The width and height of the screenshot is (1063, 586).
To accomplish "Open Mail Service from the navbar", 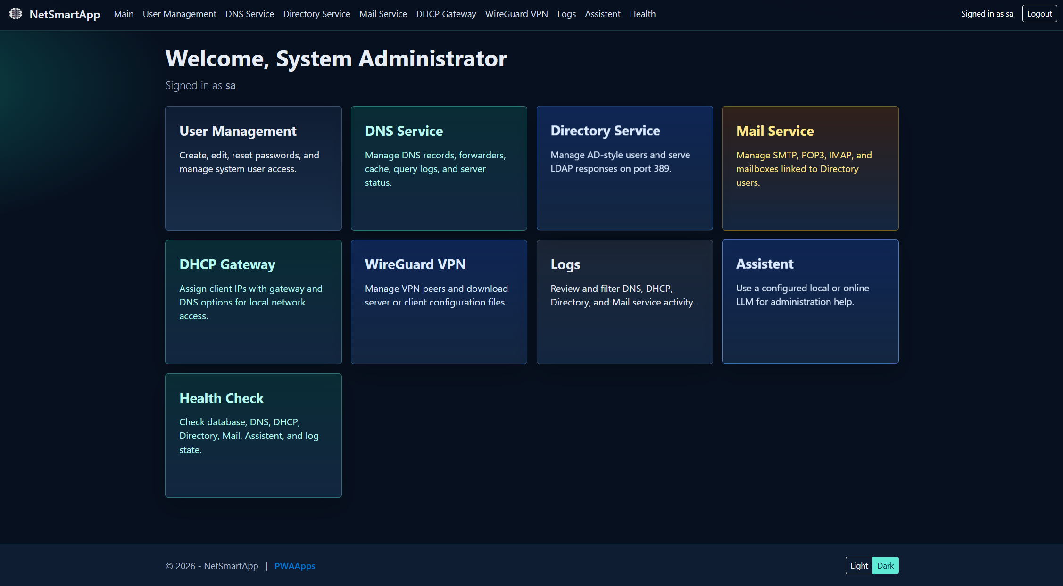I will 383,14.
